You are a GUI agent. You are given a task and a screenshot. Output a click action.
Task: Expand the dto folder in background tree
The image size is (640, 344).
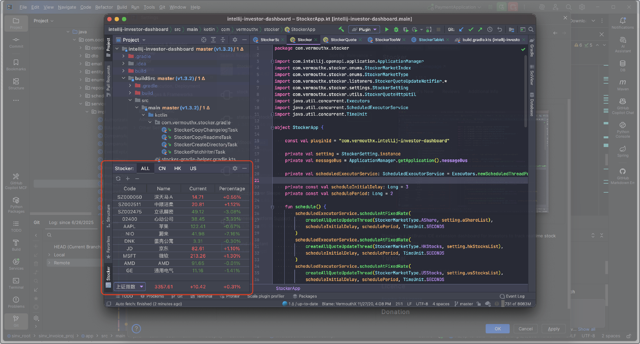(x=81, y=56)
